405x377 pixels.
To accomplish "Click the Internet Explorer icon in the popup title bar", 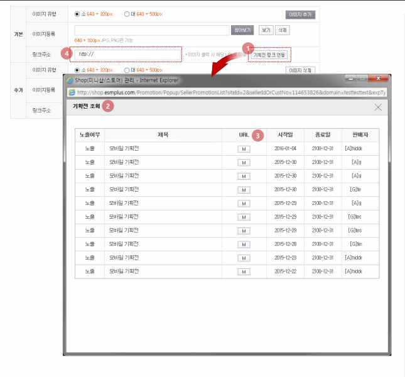I will point(70,80).
